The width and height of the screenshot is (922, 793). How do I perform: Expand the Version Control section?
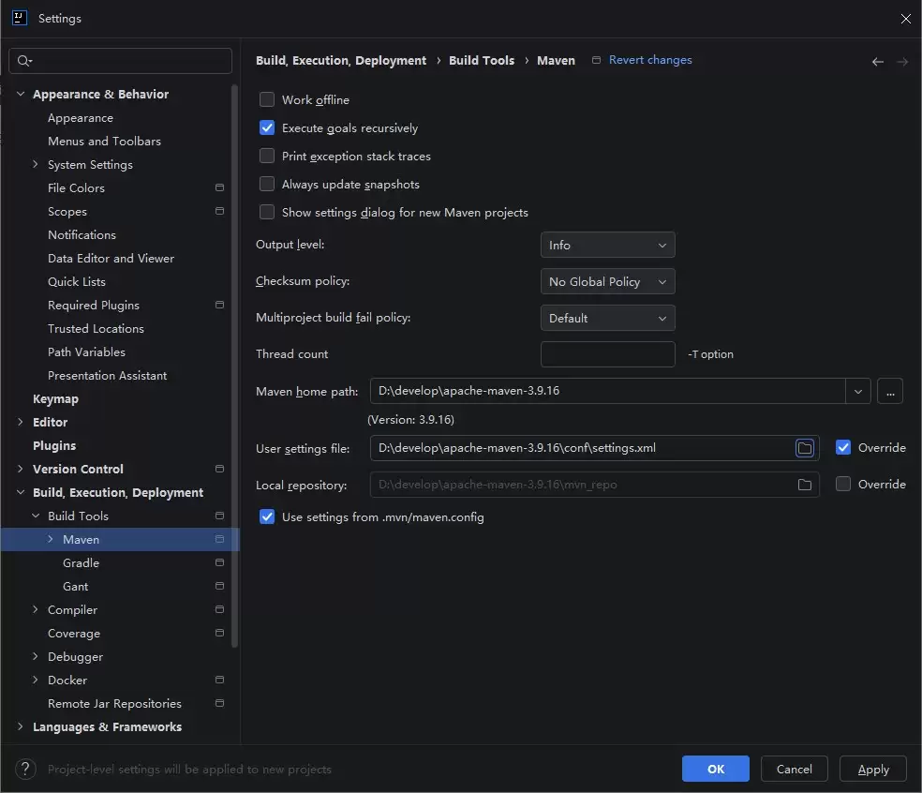point(21,469)
